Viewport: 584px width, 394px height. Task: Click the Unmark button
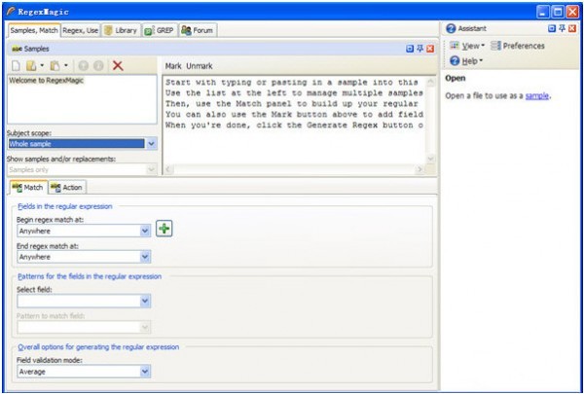coord(200,65)
